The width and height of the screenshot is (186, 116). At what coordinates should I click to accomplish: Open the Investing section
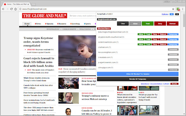click(75, 24)
